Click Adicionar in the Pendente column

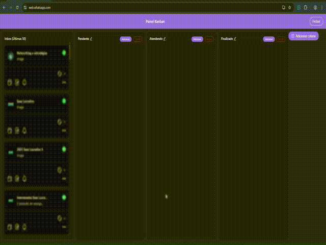[x=126, y=39]
